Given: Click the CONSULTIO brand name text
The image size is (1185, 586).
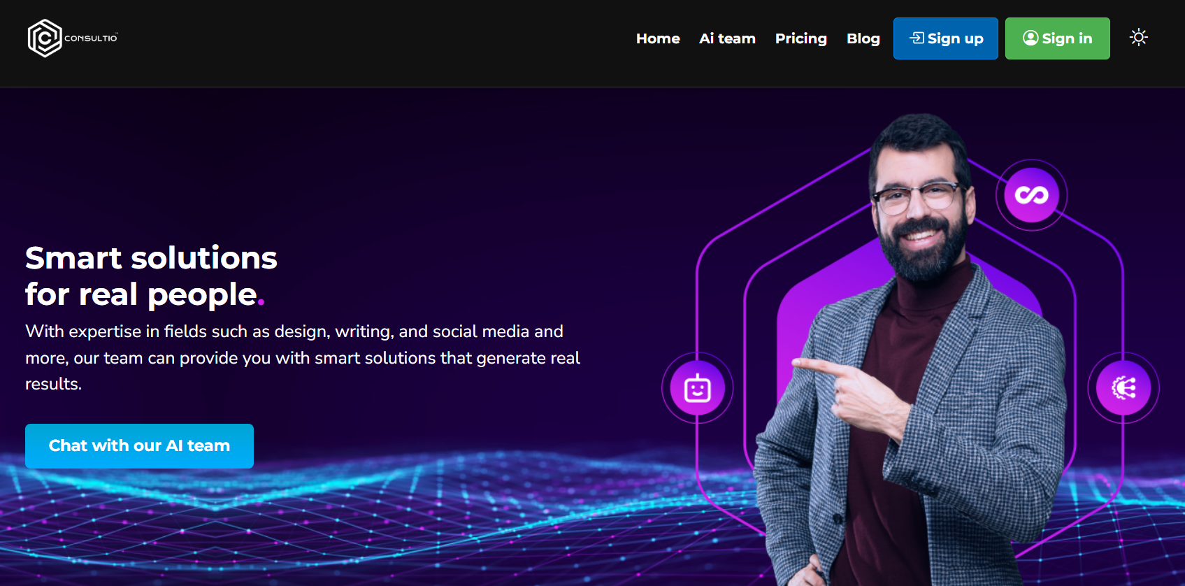Looking at the screenshot, I should (x=91, y=38).
